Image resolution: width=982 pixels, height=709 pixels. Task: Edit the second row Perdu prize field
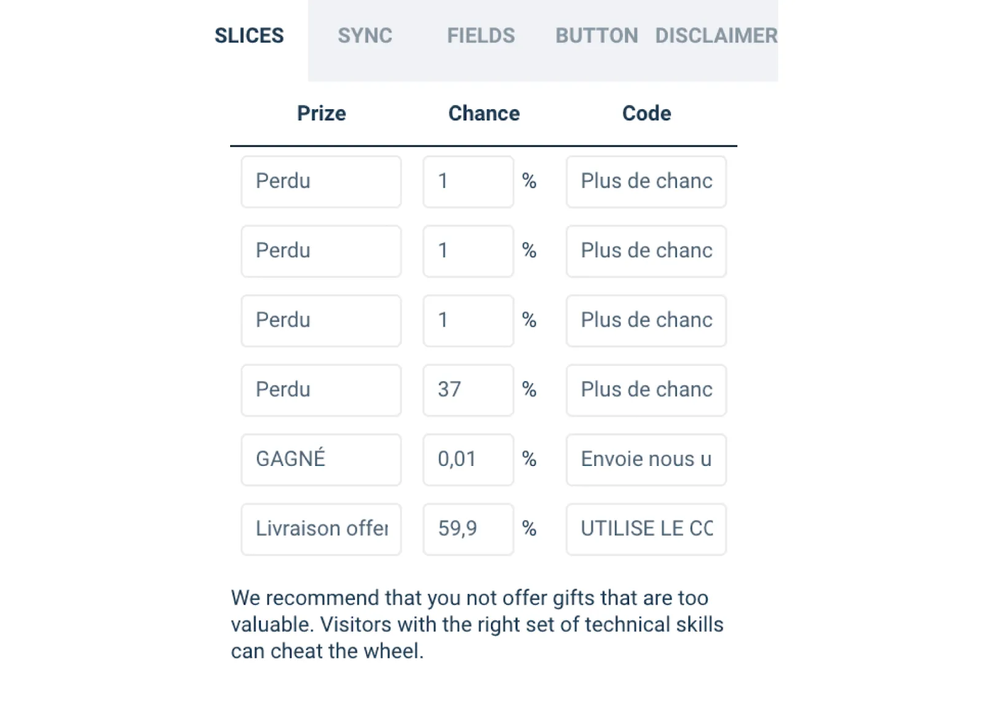tap(321, 251)
